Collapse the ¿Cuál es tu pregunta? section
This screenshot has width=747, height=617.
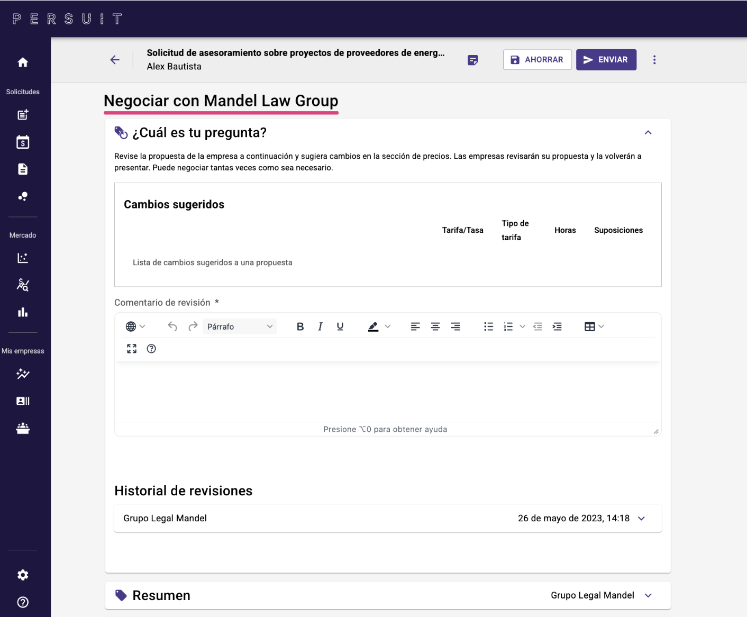pyautogui.click(x=648, y=133)
